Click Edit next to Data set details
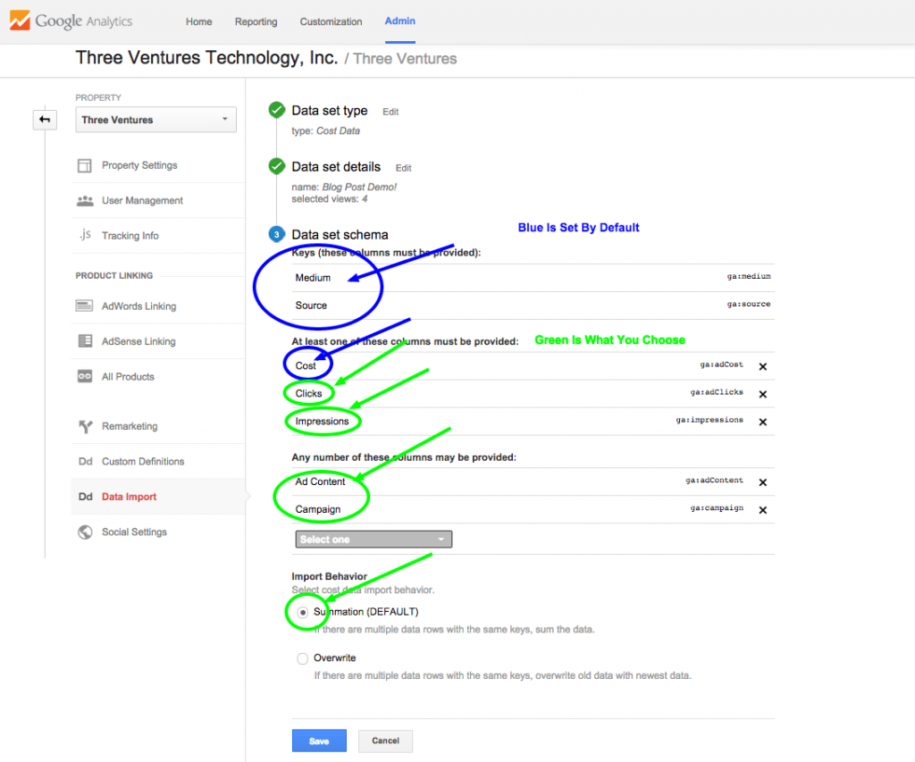 (403, 168)
